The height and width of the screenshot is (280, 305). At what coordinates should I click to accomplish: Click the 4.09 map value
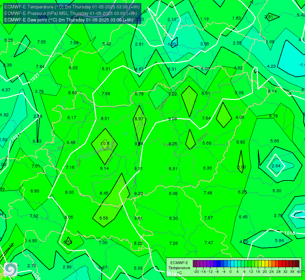pyautogui.click(x=240, y=117)
